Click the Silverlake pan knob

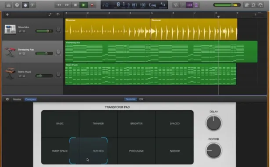click(58, 29)
